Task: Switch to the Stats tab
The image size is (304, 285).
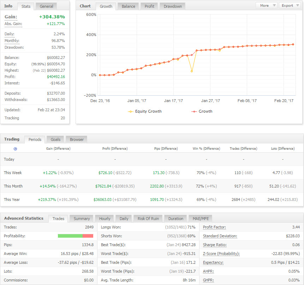Action: 26,6
